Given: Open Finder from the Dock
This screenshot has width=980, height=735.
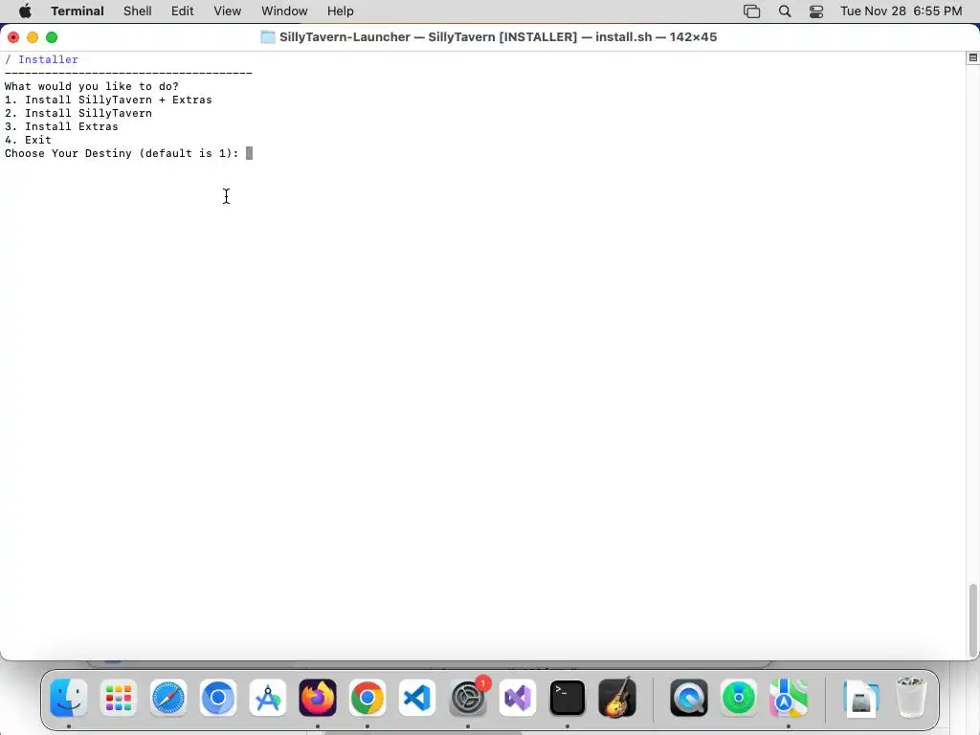Looking at the screenshot, I should point(69,698).
